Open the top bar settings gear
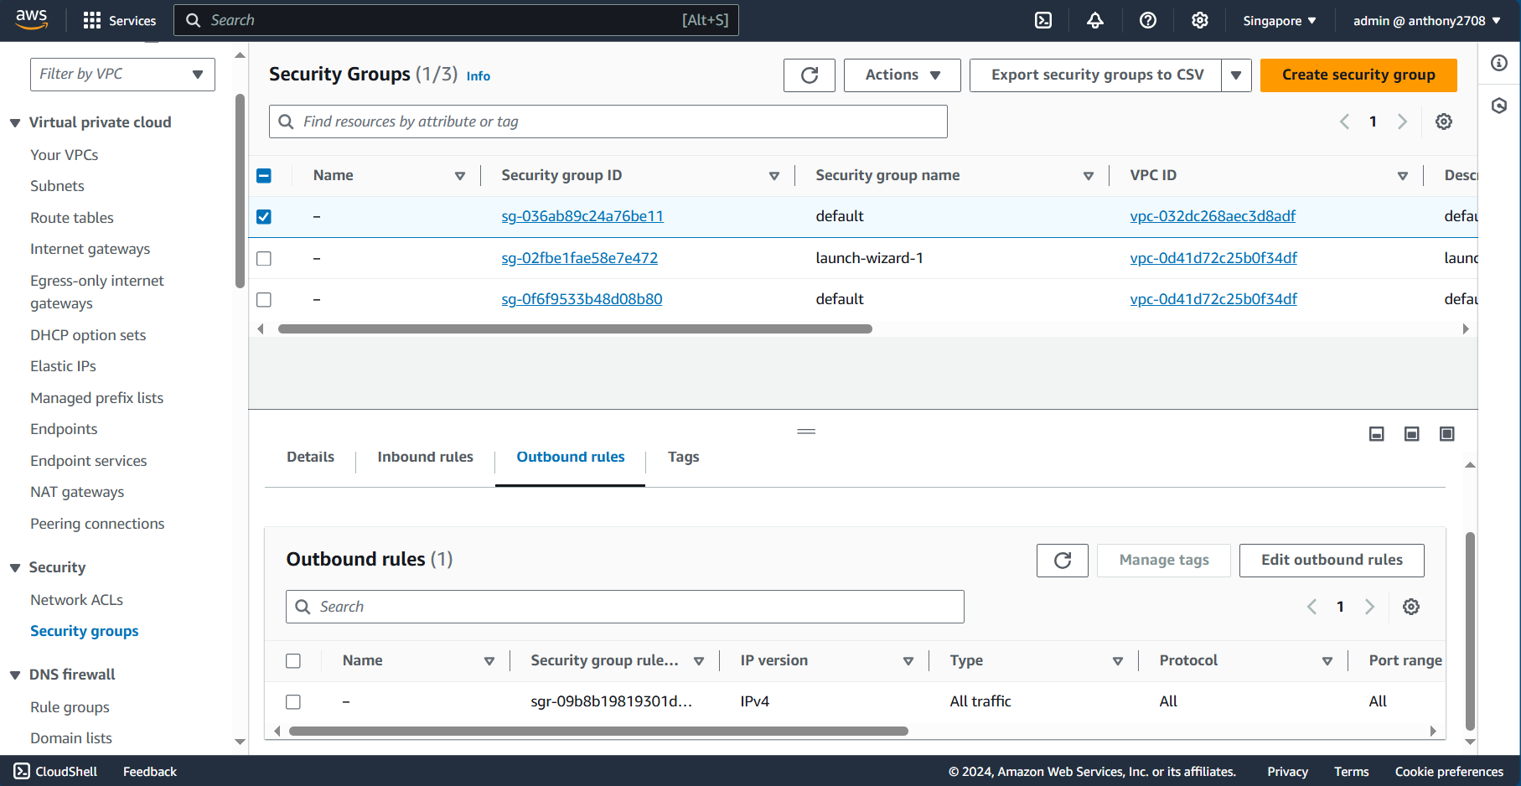Viewport: 1521px width, 786px height. coord(1200,20)
